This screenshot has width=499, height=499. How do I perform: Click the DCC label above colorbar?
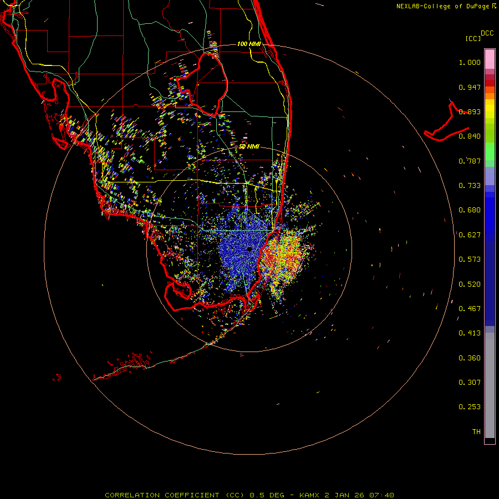tap(487, 33)
